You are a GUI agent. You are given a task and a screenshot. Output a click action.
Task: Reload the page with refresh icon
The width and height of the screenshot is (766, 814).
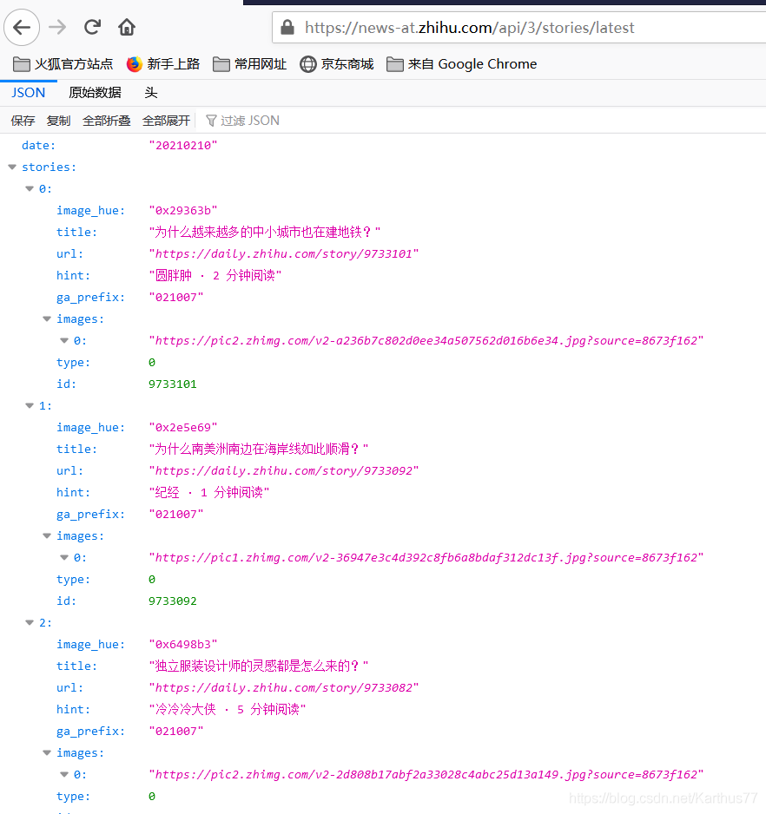click(93, 27)
